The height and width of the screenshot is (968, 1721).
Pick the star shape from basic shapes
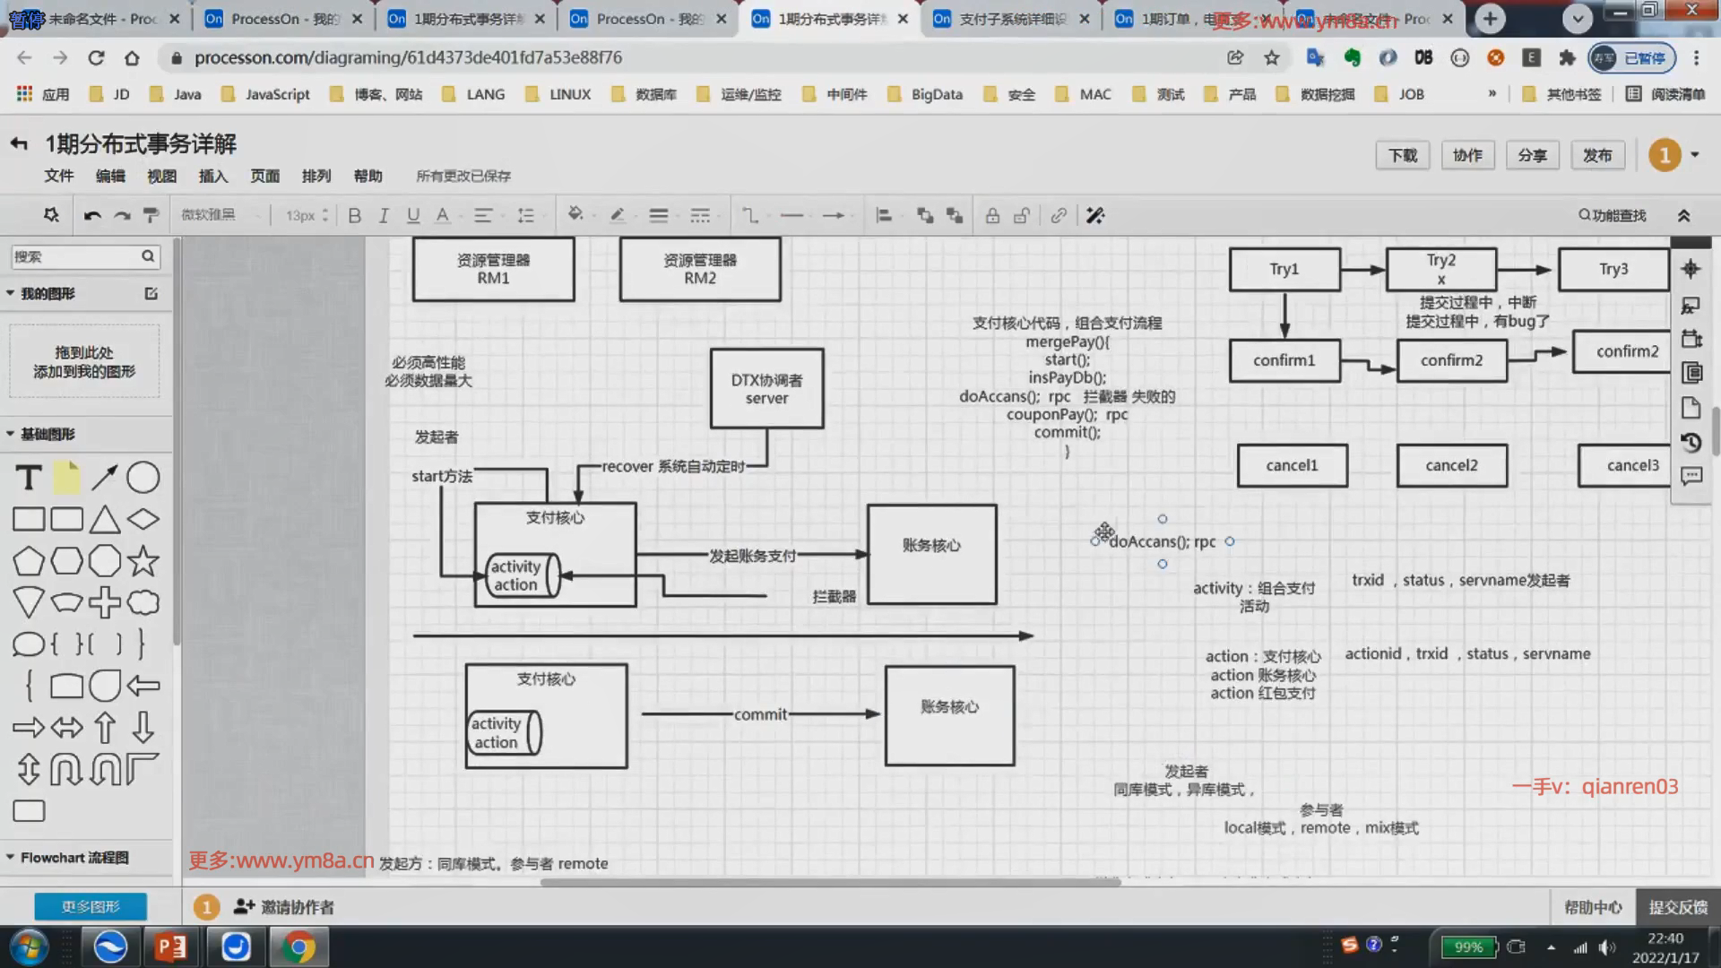click(143, 561)
